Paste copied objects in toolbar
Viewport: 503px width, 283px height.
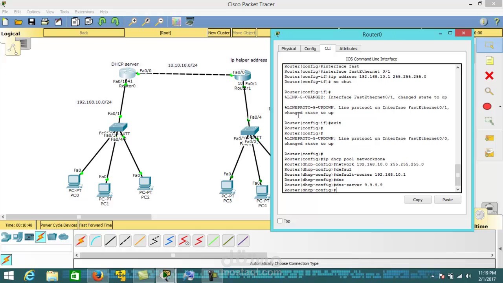tap(89, 22)
